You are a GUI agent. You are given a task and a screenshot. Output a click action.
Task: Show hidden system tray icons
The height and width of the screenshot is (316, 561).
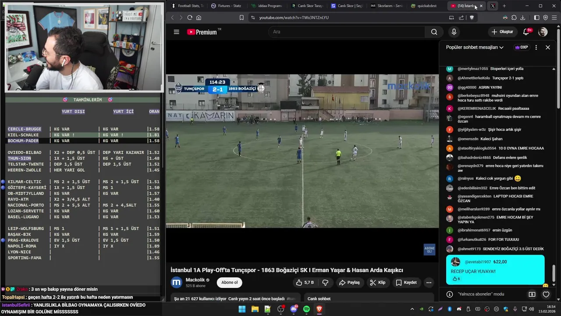point(412,309)
